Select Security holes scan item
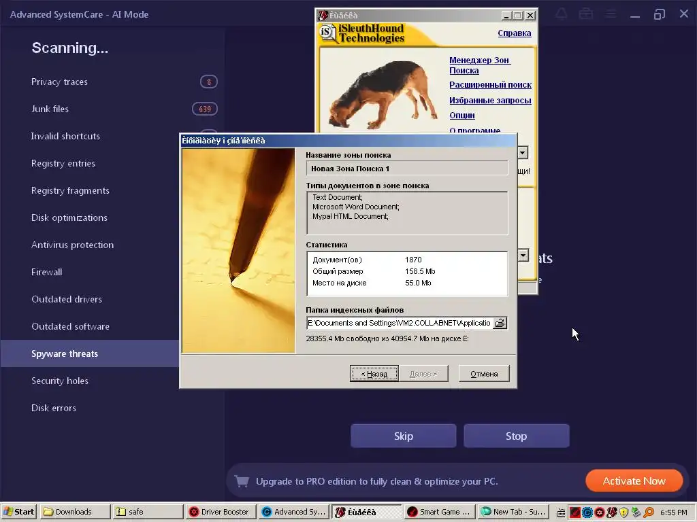 [x=60, y=381]
